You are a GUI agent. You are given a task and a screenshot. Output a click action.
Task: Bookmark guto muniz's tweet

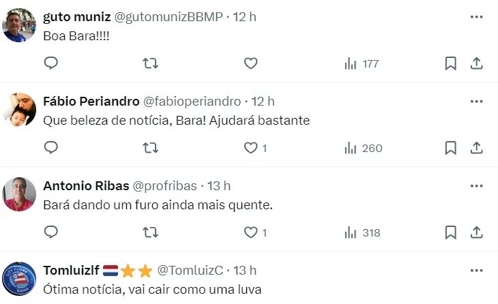point(450,63)
